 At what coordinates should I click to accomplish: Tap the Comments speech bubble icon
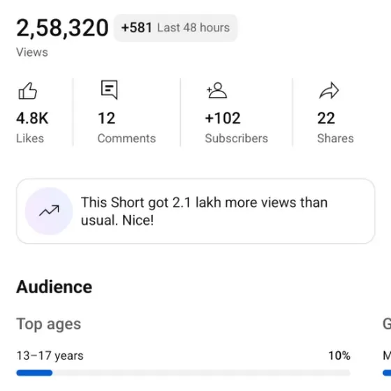point(109,89)
